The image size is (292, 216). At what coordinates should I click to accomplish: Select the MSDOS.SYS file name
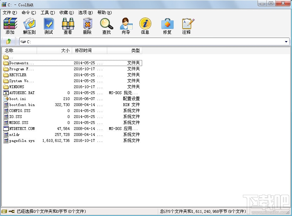pos(19,123)
